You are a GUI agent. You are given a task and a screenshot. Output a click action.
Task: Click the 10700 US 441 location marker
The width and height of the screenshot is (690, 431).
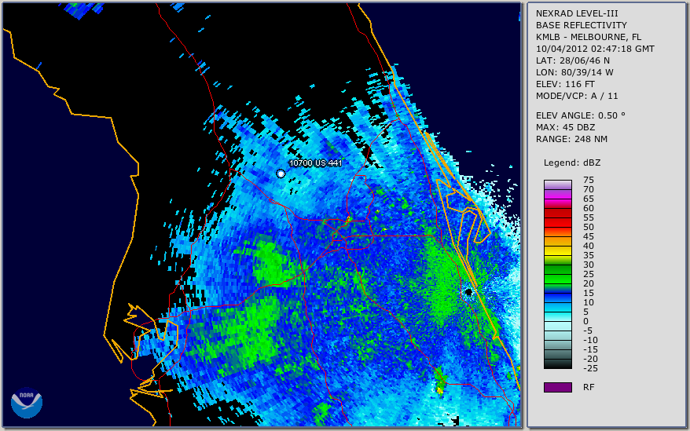281,173
